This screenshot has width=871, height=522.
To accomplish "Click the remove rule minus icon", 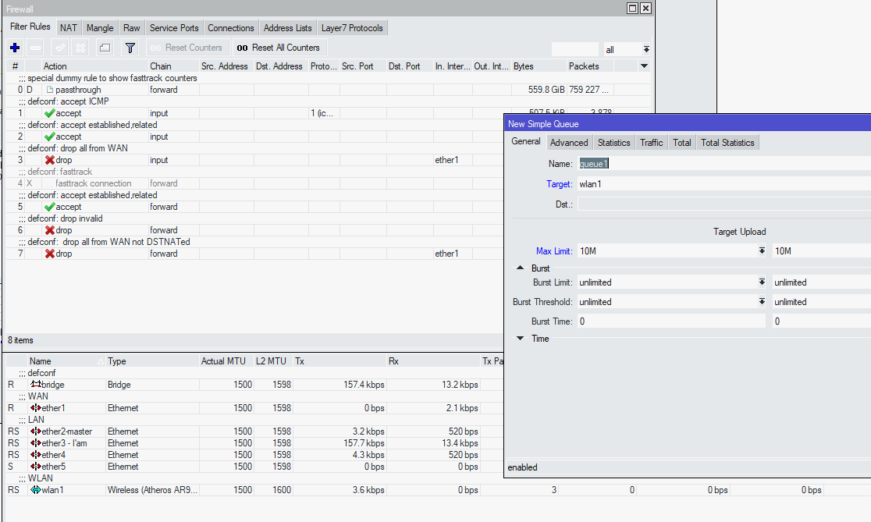I will [34, 47].
